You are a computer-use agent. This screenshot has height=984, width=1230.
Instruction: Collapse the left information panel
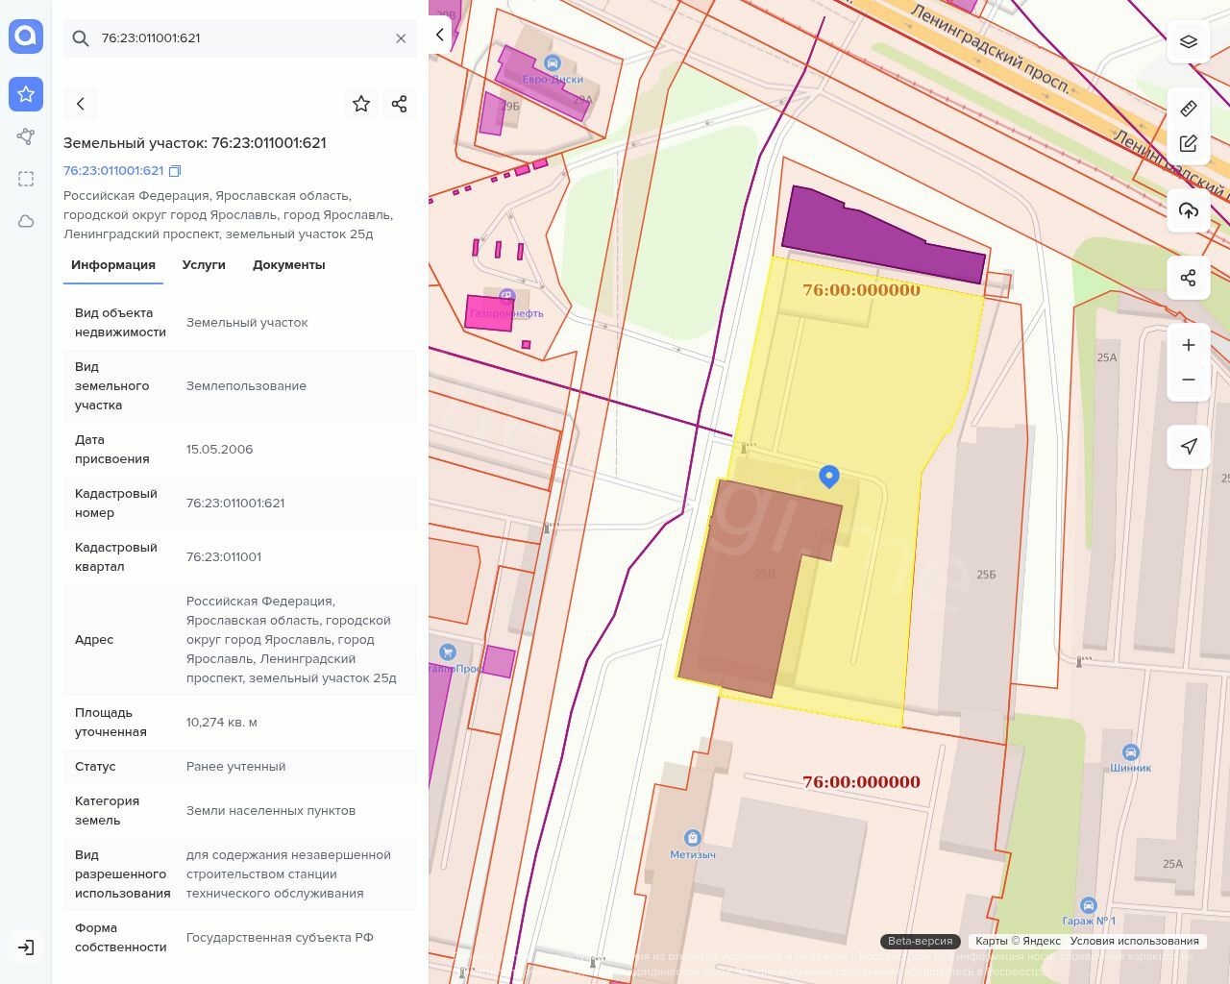(x=440, y=35)
